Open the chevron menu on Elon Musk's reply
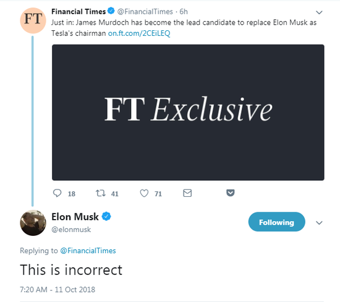Screen dimensions: 340x302 (319, 223)
